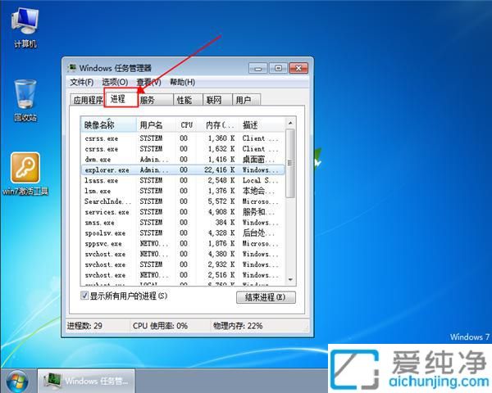
Task: Open the 选项(O) menu
Action: (115, 83)
